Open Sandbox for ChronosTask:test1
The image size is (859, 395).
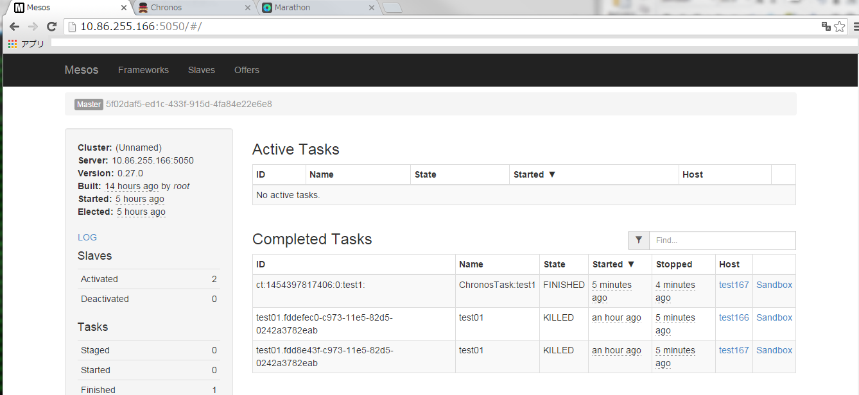(x=774, y=285)
